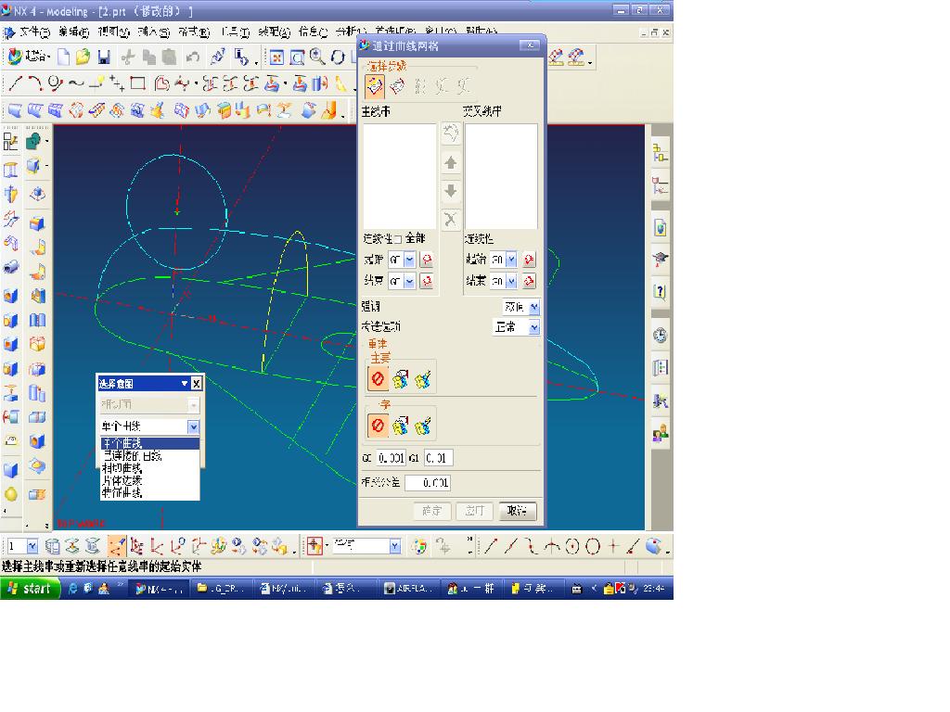The height and width of the screenshot is (712, 950).
Task: Click the Windows start button
Action: pyautogui.click(x=31, y=589)
